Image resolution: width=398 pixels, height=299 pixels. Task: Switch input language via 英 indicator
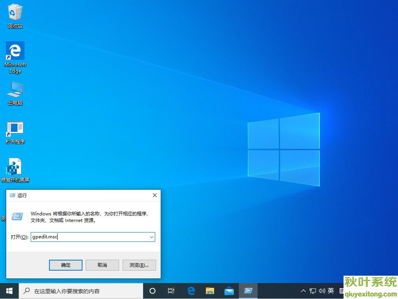(x=331, y=290)
